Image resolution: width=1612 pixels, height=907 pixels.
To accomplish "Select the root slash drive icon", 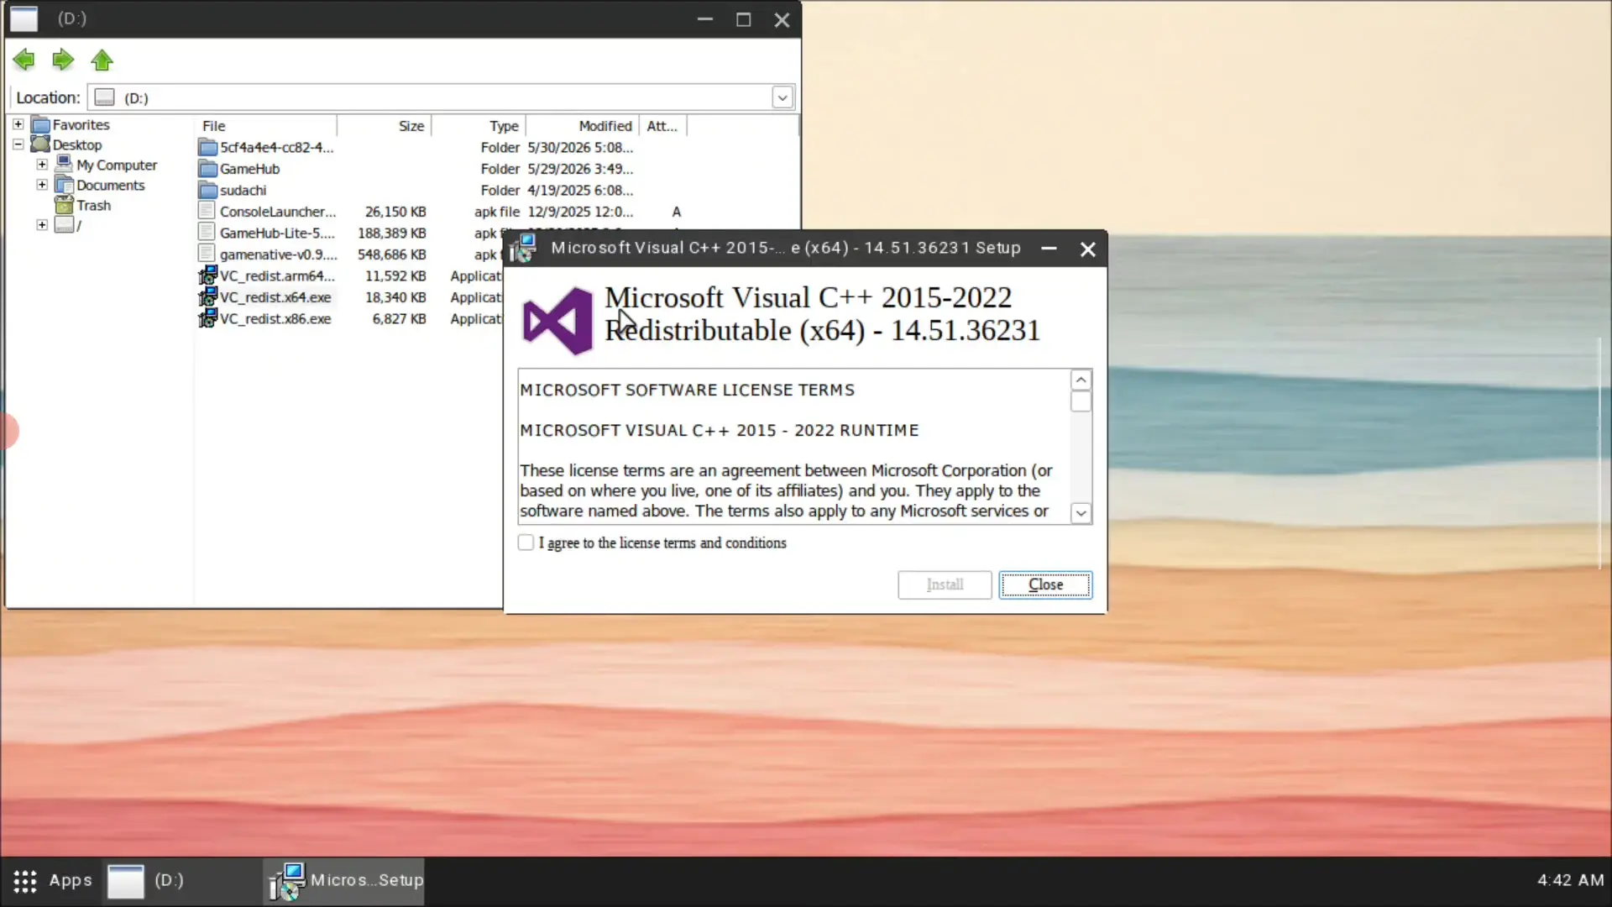I will [64, 225].
